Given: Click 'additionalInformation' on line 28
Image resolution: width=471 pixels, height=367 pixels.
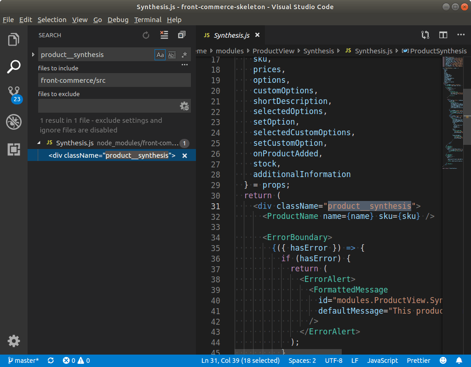Looking at the screenshot, I should click(x=302, y=174).
